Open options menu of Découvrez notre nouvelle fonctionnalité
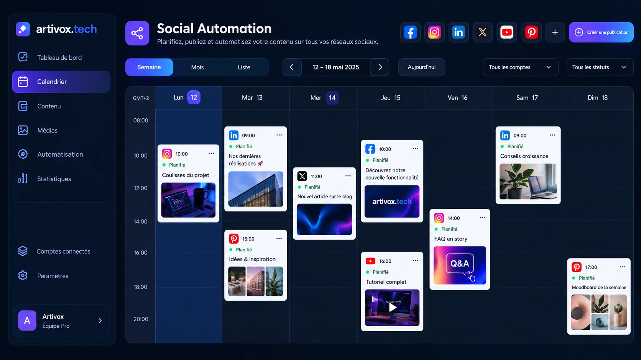641x360 pixels. [415, 149]
